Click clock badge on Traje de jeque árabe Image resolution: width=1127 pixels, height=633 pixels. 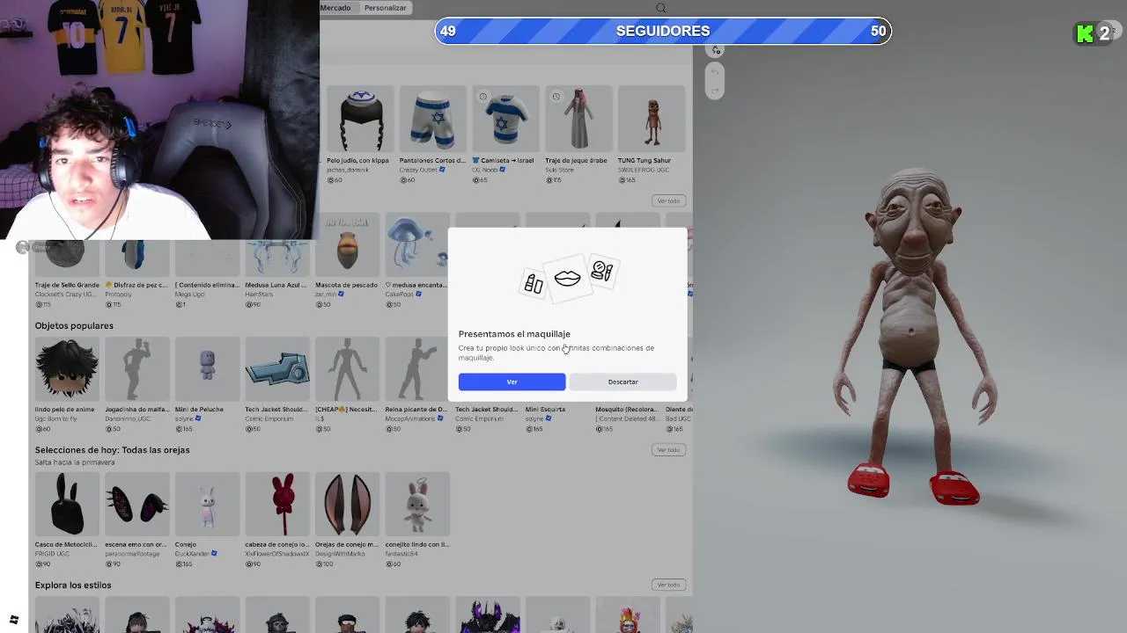coord(556,97)
